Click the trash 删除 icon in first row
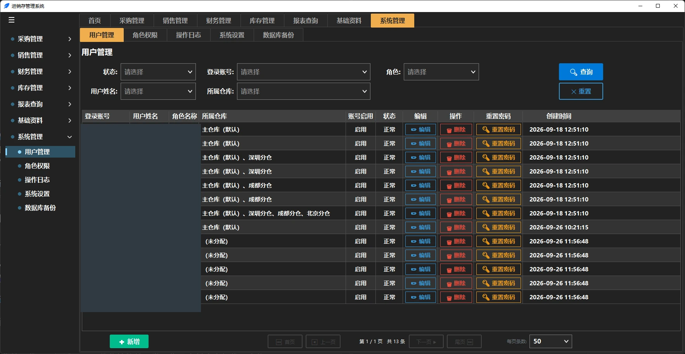This screenshot has width=685, height=354. pyautogui.click(x=456, y=130)
